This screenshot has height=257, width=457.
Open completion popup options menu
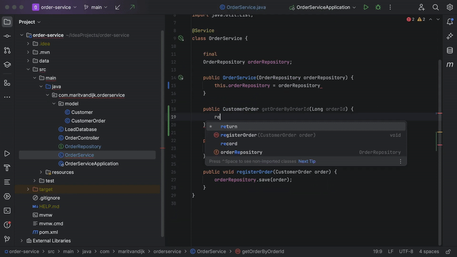coord(400,161)
